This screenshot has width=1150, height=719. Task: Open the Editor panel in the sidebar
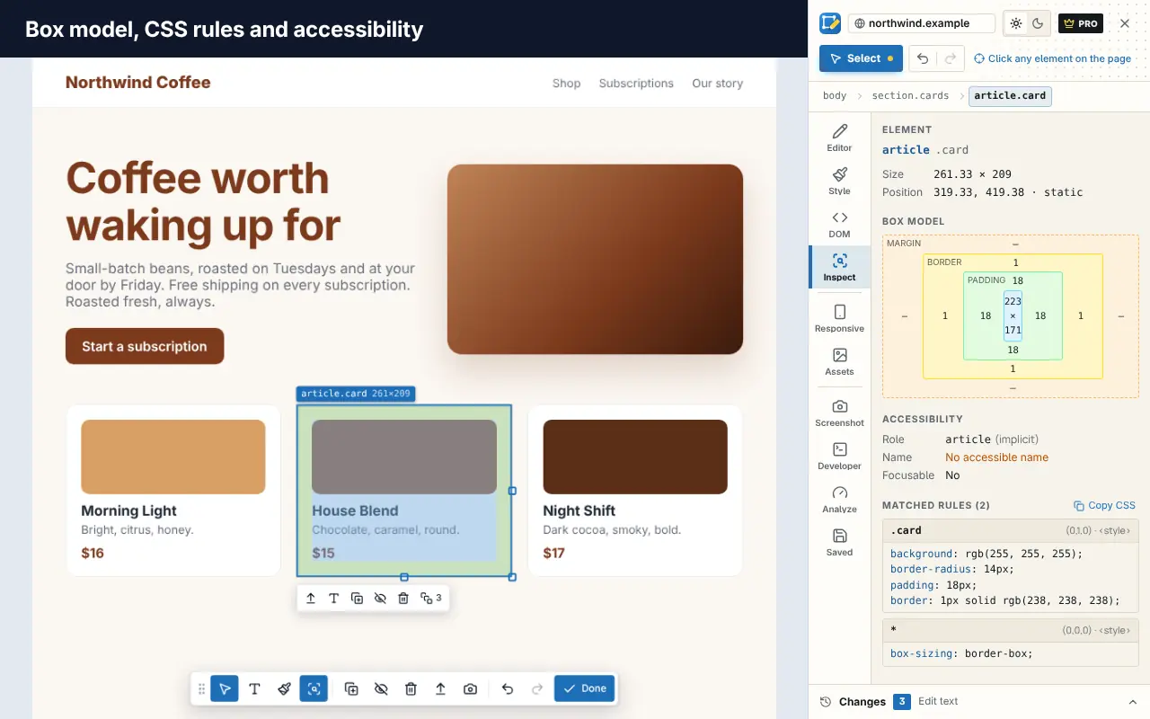(839, 138)
